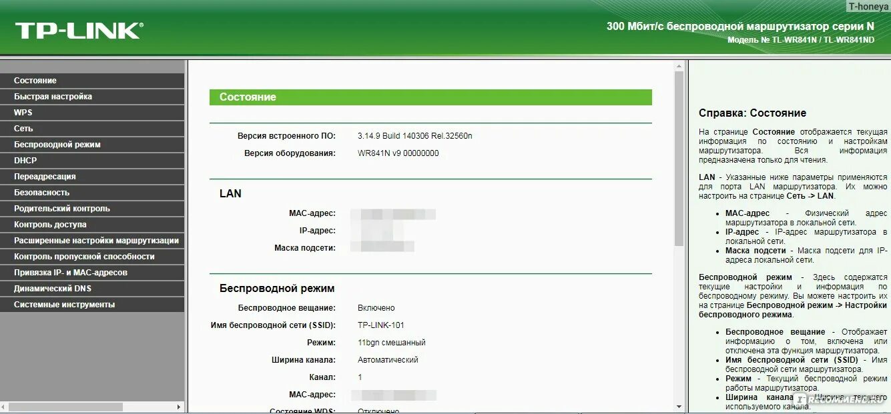Click the Автоматический channel width value
The image size is (891, 414).
point(388,360)
